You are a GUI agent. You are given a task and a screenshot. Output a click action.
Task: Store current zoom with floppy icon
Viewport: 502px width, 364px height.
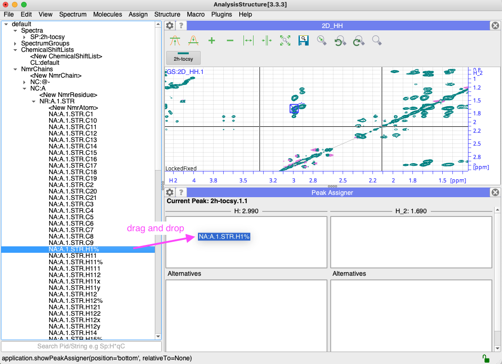303,41
